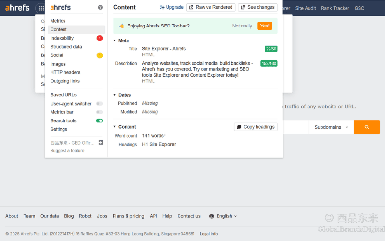The width and height of the screenshot is (385, 241).
Task: Click the word count info icon
Action: click(x=165, y=135)
